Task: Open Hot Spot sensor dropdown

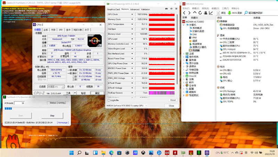Action: tap(132, 29)
